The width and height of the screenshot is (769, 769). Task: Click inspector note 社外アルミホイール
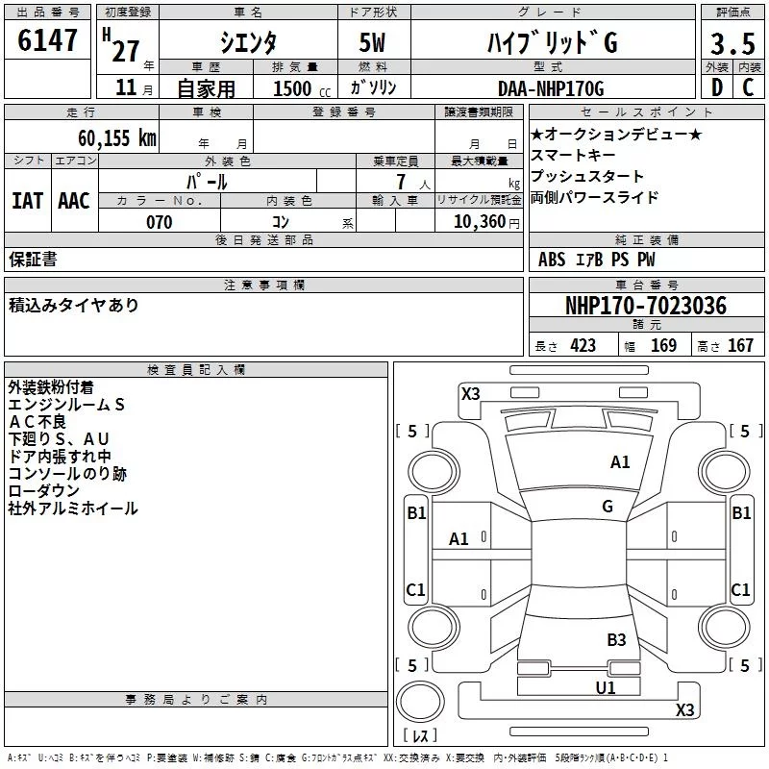tap(73, 509)
